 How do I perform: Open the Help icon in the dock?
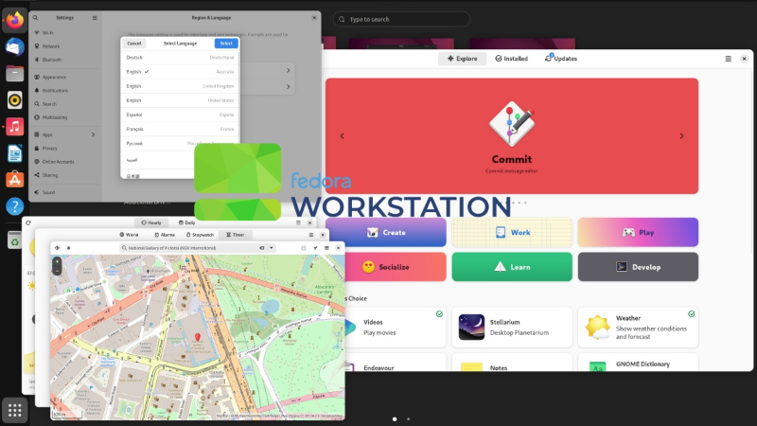(14, 206)
